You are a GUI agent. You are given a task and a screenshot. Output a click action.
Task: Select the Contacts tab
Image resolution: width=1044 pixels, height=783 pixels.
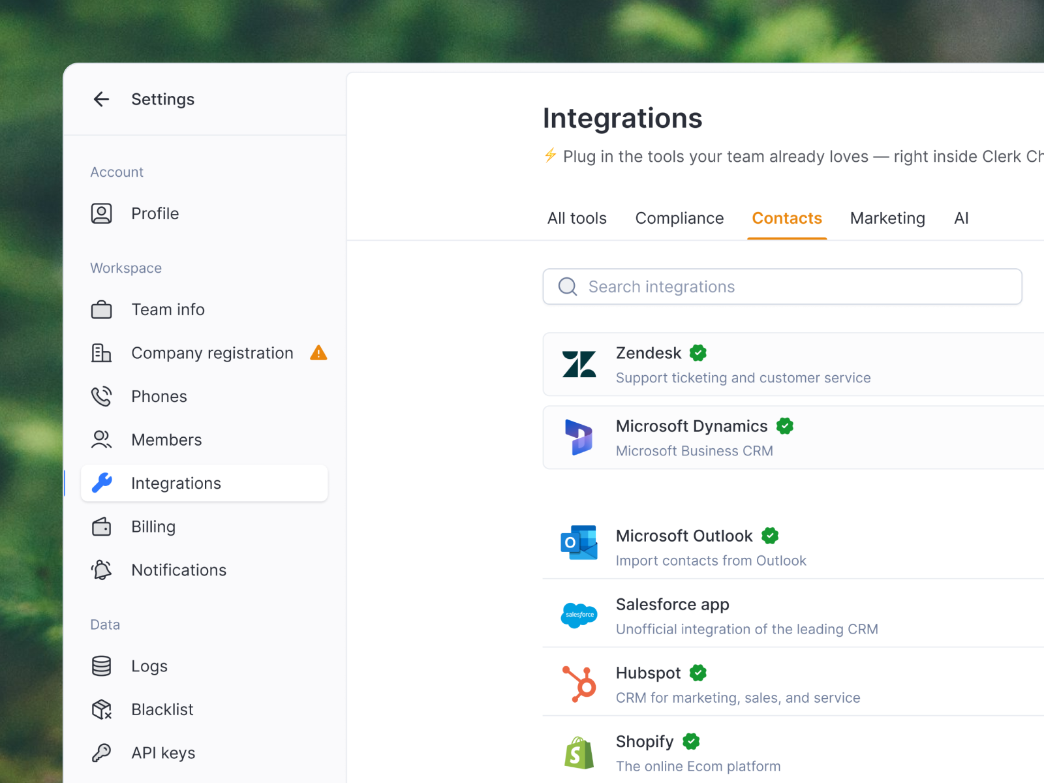coord(787,218)
